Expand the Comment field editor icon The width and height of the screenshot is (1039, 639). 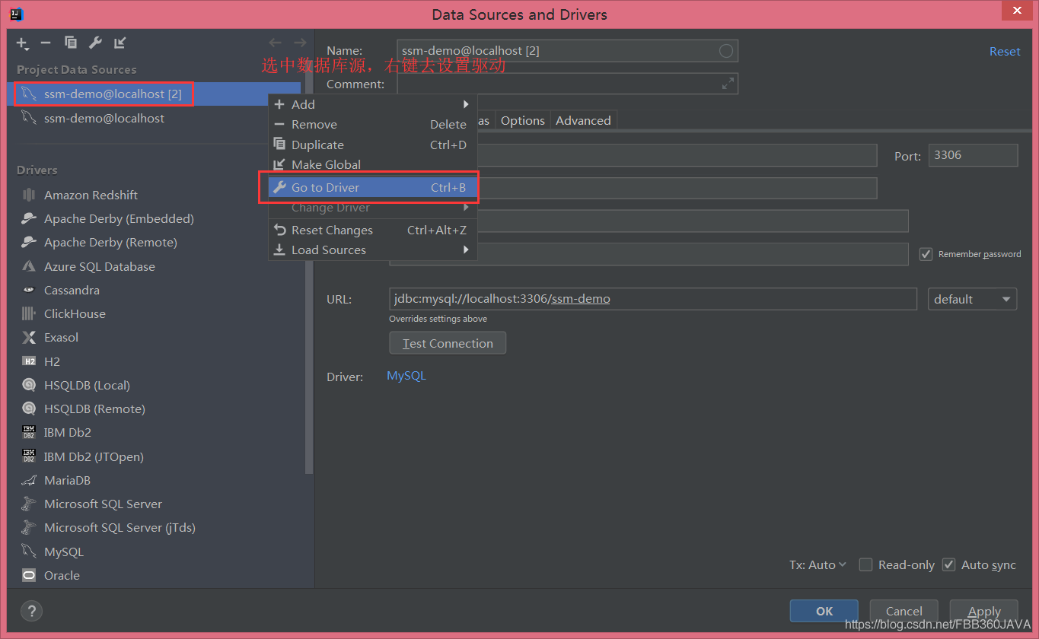(728, 84)
